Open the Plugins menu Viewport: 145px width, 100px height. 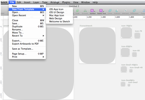66,2
